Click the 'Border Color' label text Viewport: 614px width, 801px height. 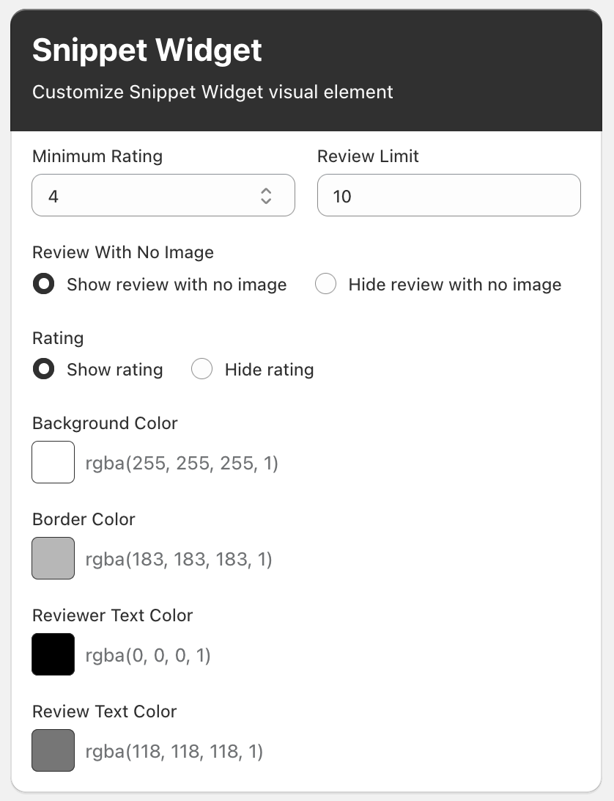[83, 519]
